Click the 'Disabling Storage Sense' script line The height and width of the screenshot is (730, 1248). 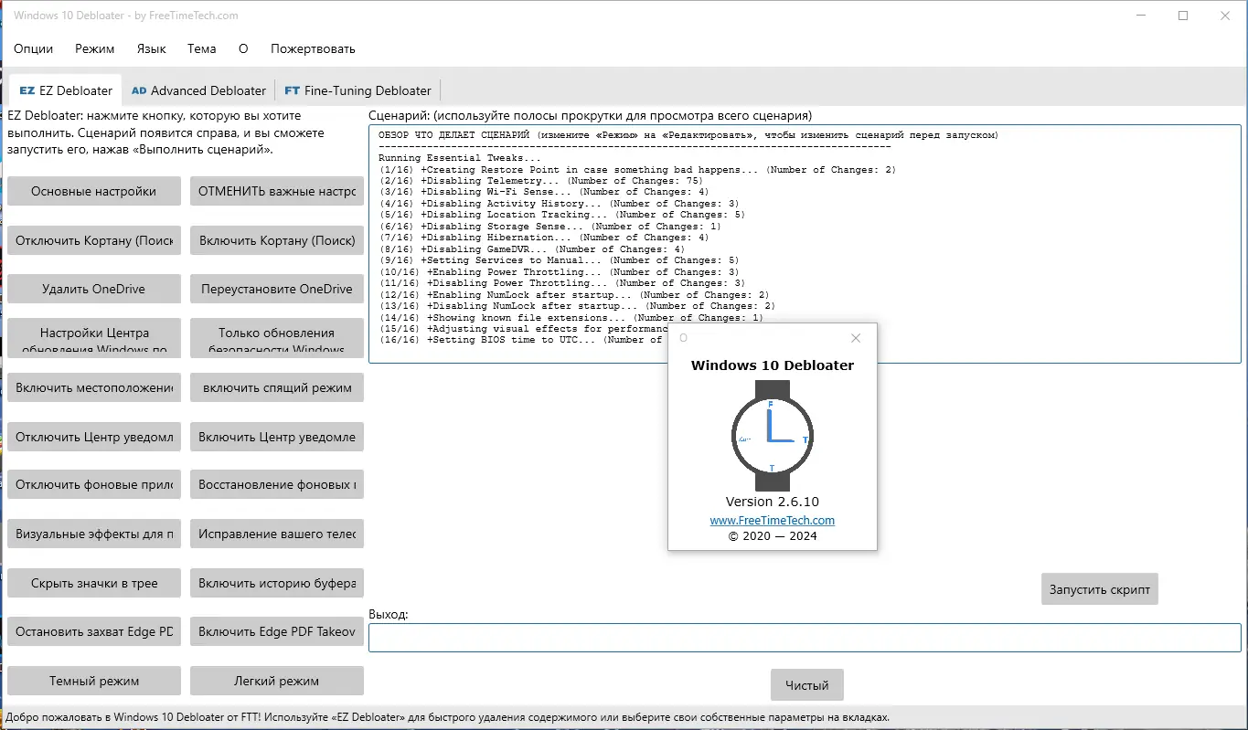pos(549,227)
